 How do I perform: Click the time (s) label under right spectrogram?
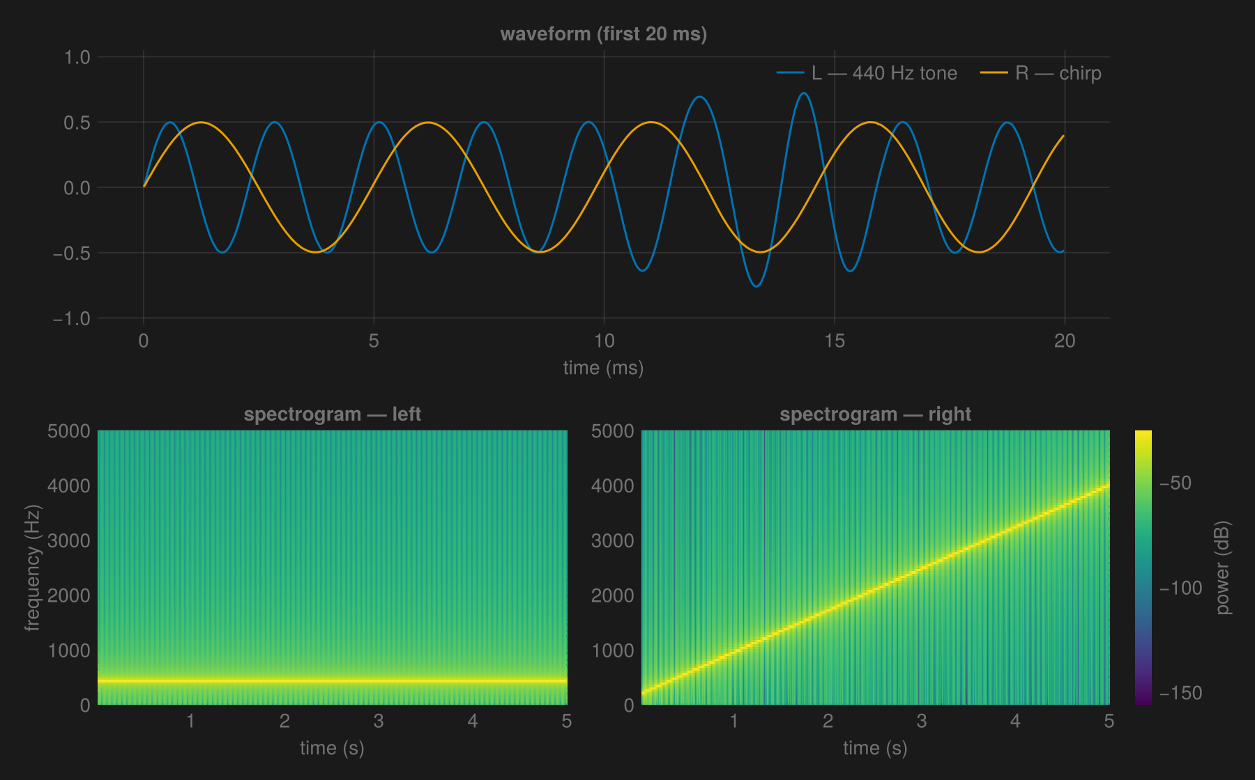point(875,748)
